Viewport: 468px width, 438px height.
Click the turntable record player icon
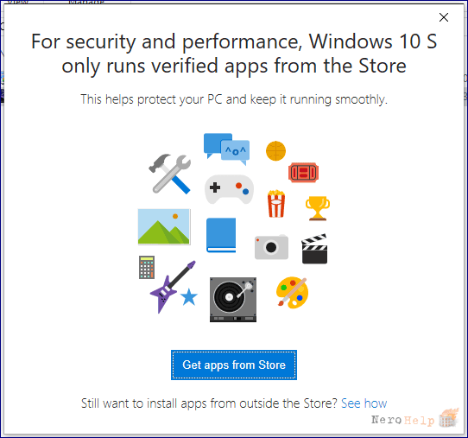233,300
